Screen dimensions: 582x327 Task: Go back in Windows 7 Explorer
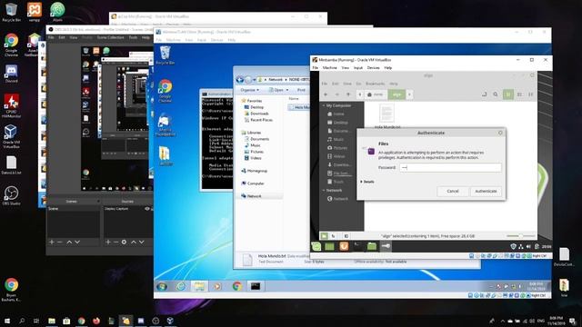tap(240, 80)
